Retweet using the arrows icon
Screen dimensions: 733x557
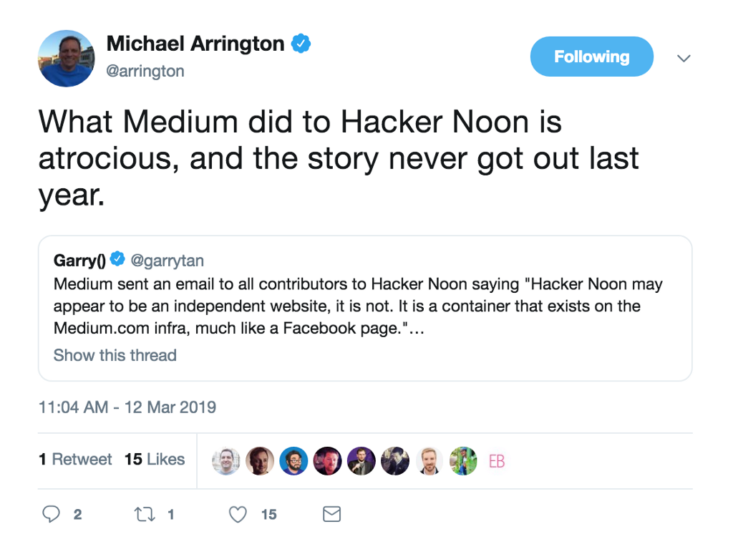pyautogui.click(x=144, y=514)
